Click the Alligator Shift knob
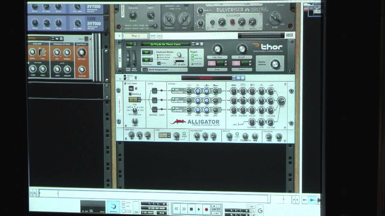The image size is (385, 216). point(135,121)
